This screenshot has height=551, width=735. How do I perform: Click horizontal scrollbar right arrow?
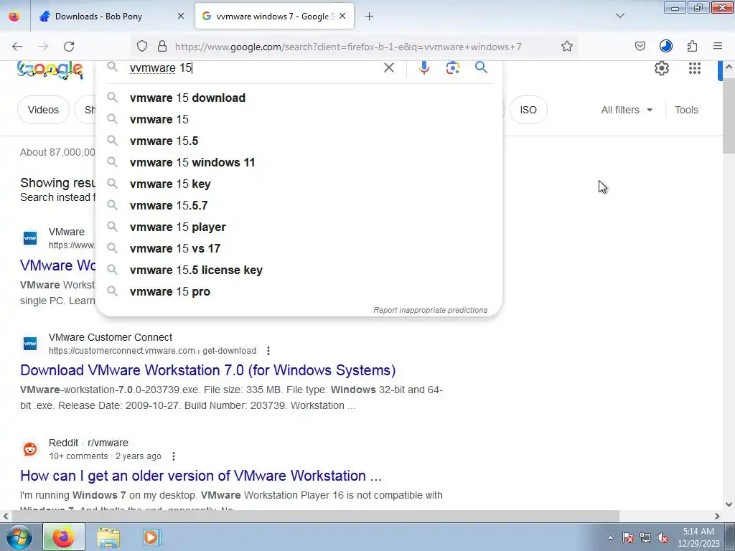717,516
